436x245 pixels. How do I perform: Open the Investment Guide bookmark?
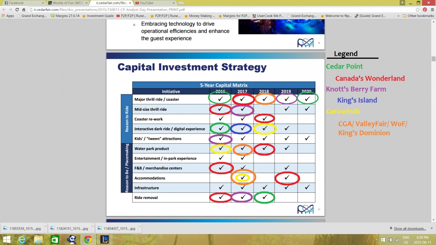98,16
